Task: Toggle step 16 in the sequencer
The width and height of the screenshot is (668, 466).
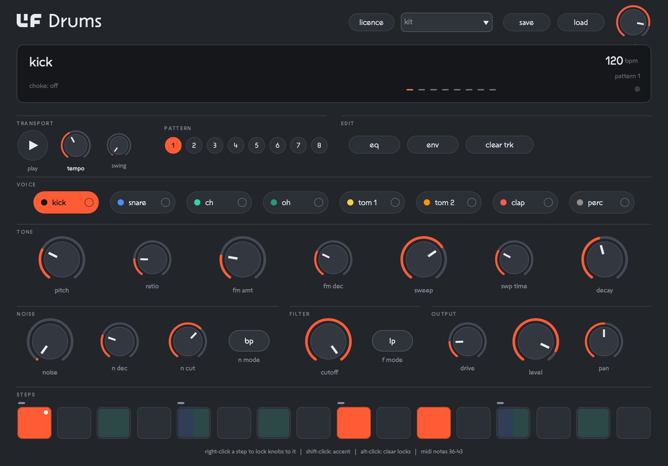Action: [634, 423]
